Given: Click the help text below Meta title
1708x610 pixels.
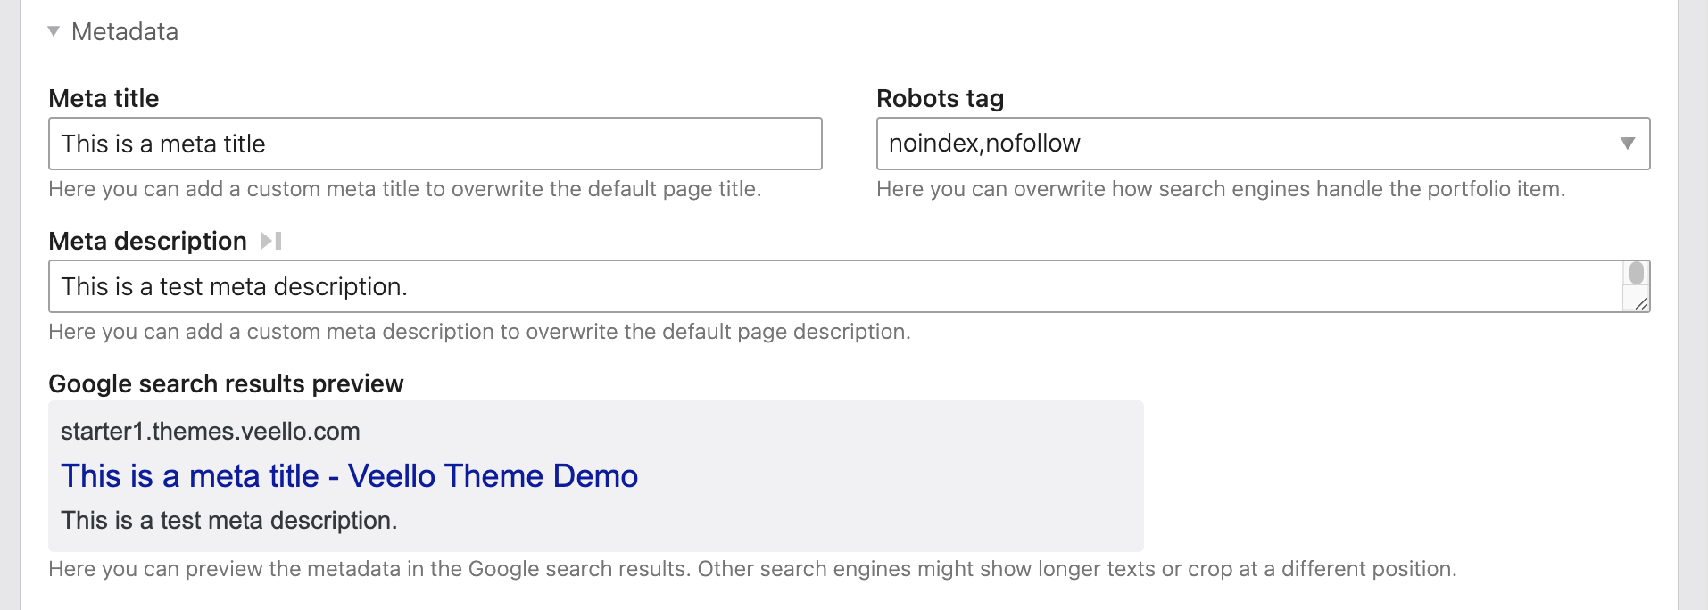Looking at the screenshot, I should tap(404, 189).
